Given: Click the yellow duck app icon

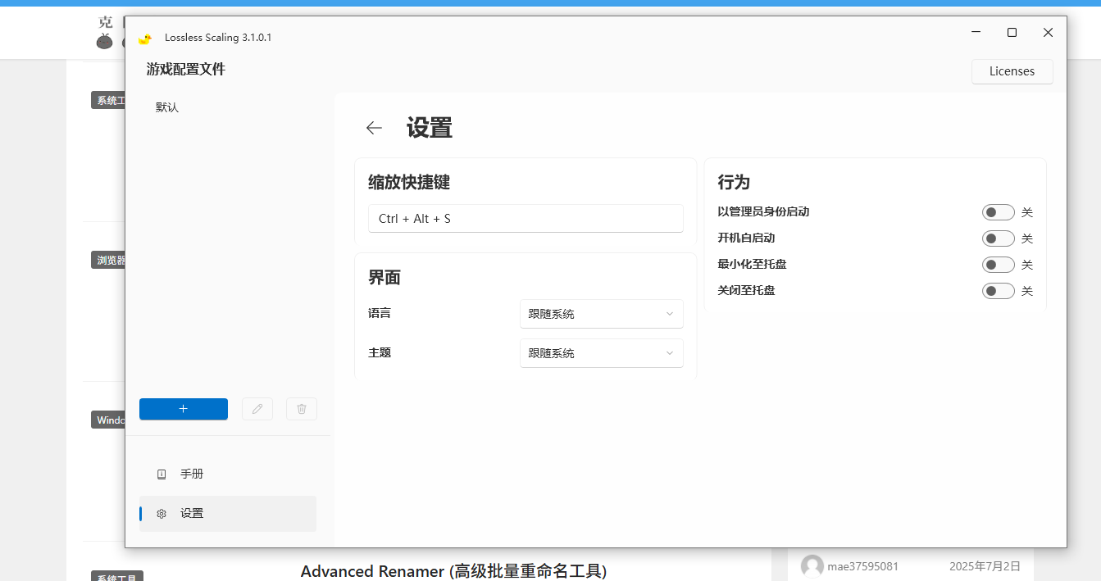Looking at the screenshot, I should click(145, 38).
